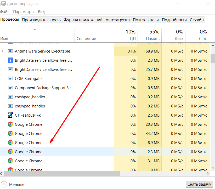215x189 pixels.
Task: Open the Автозагрузка tab
Action: point(117,20)
